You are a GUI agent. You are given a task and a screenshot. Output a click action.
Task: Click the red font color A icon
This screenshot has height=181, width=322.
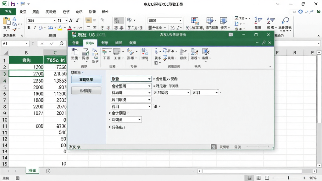[70, 28]
